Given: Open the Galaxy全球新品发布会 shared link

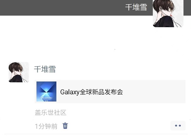Looking at the screenshot, I should [110, 91].
